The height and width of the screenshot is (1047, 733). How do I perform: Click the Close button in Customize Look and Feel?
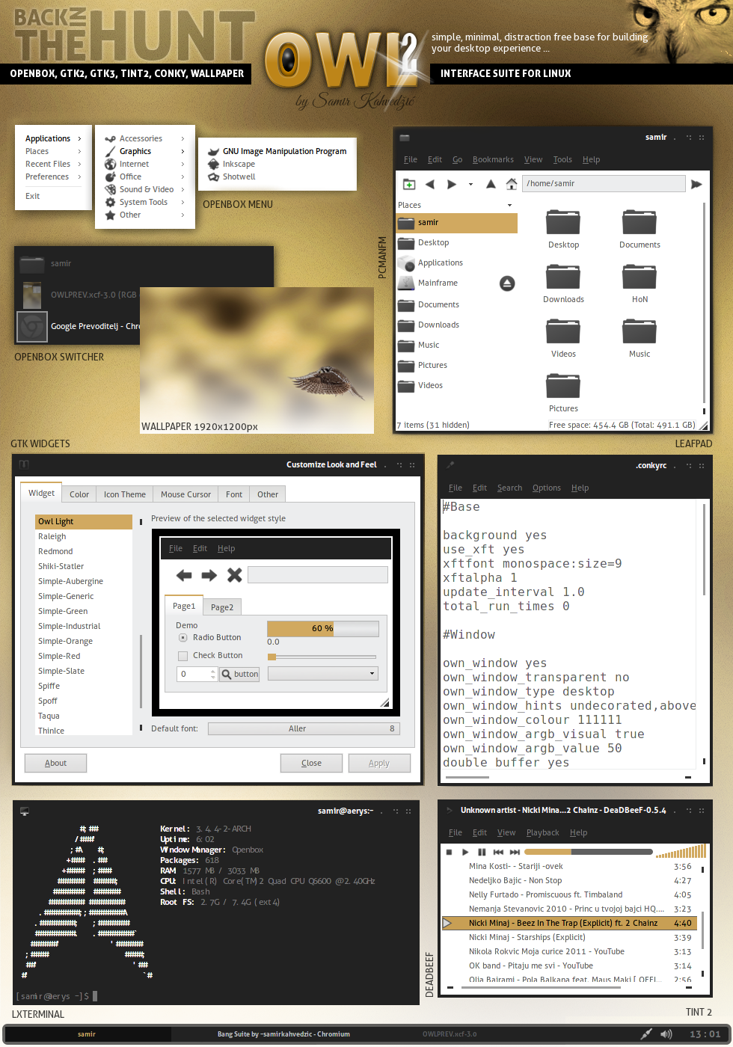[x=311, y=763]
